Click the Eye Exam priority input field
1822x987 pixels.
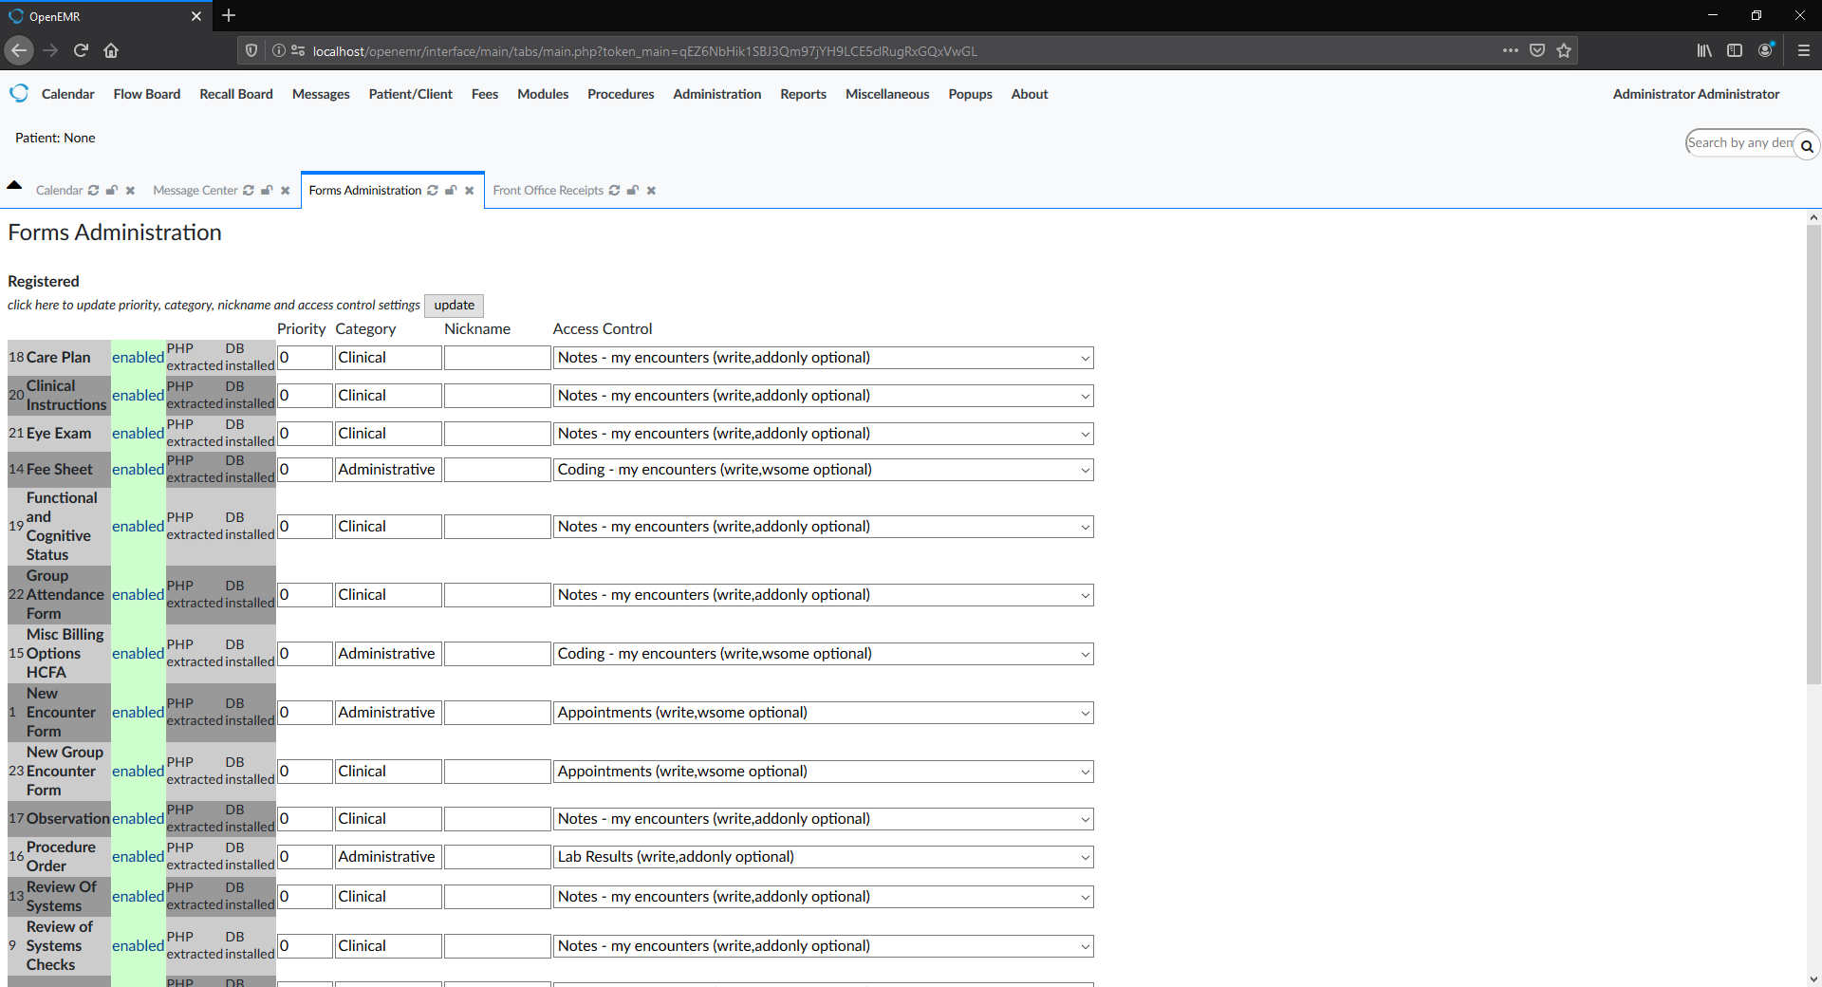304,433
